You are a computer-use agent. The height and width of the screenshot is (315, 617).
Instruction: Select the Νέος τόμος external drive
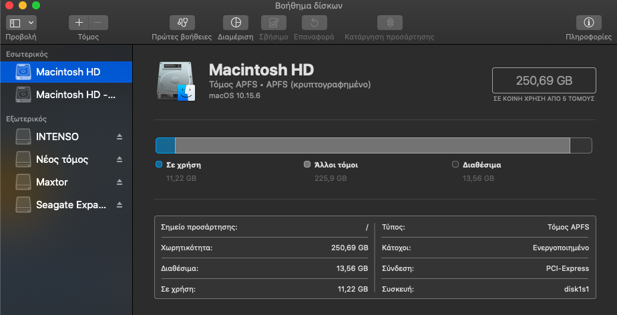[x=66, y=160]
